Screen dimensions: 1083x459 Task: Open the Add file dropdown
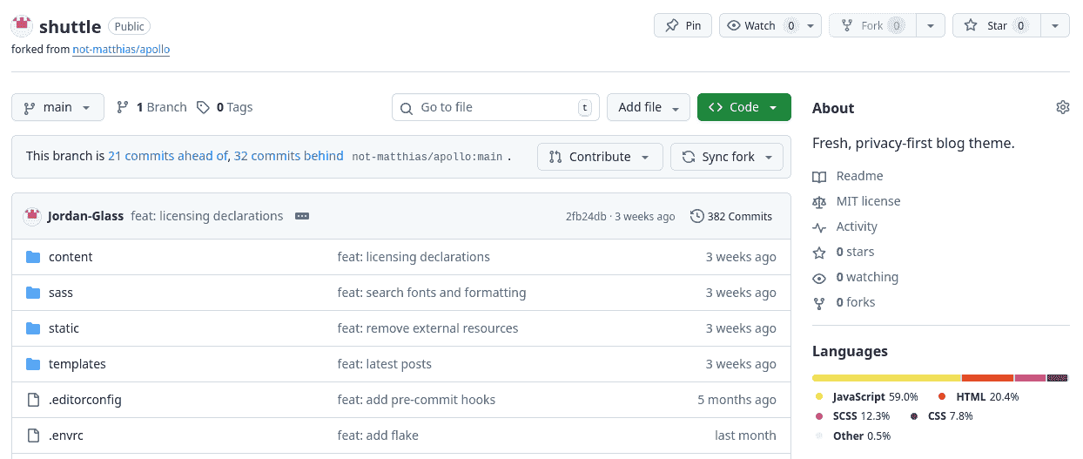[x=649, y=107]
